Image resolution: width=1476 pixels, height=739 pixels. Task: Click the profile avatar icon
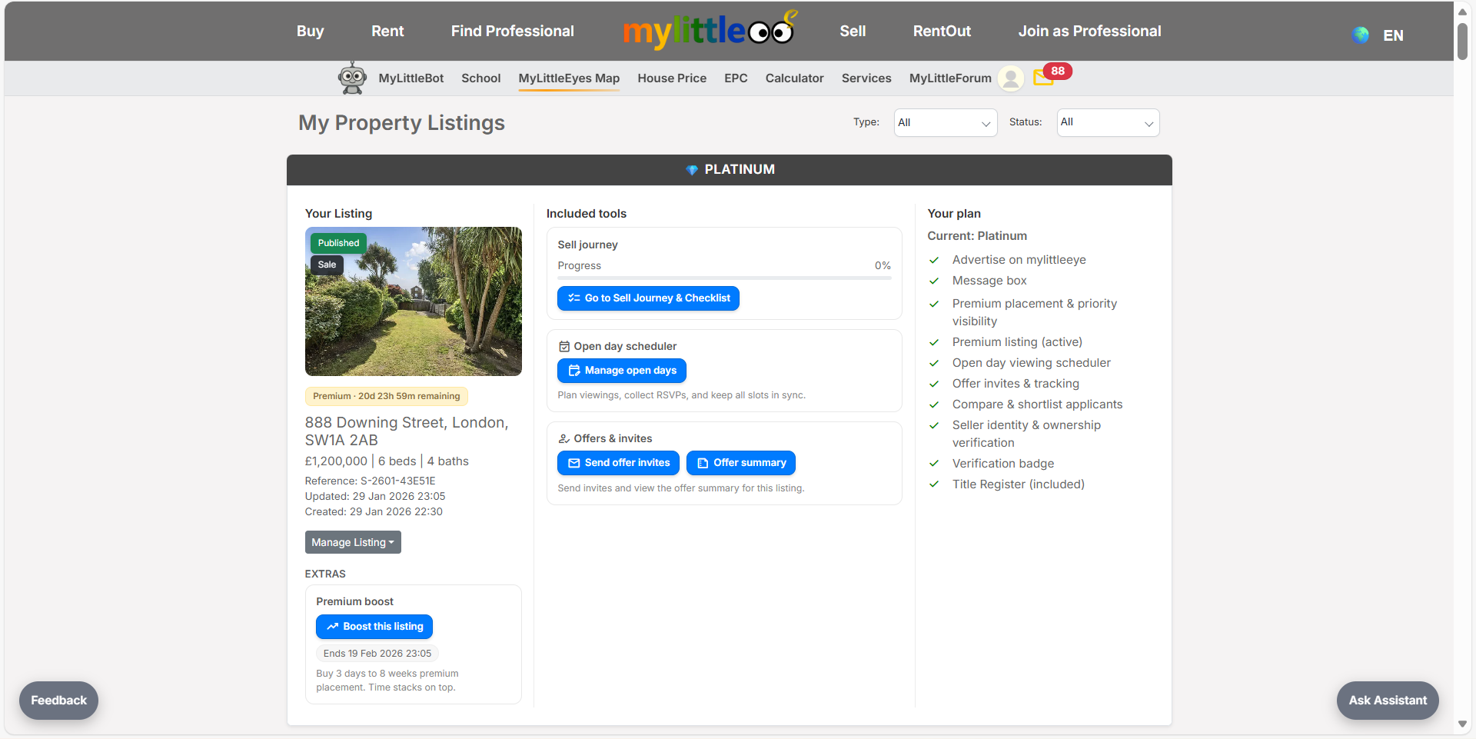coord(1010,78)
